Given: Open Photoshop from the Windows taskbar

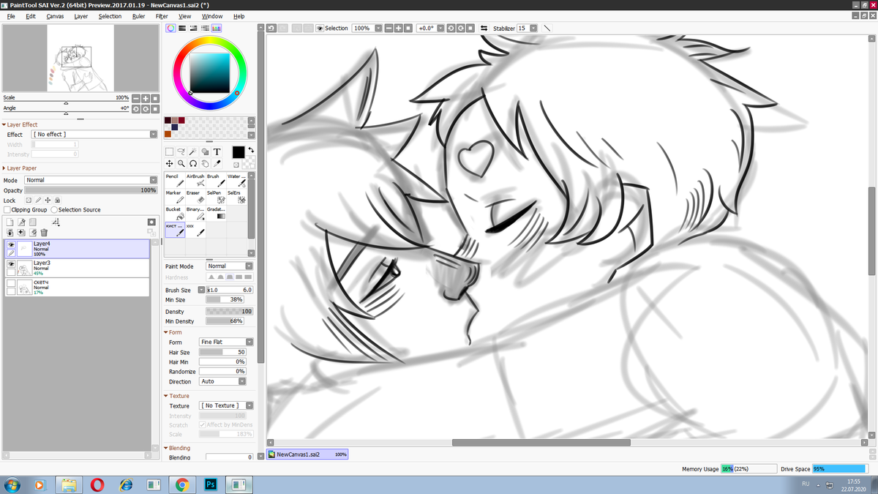Looking at the screenshot, I should (x=211, y=484).
